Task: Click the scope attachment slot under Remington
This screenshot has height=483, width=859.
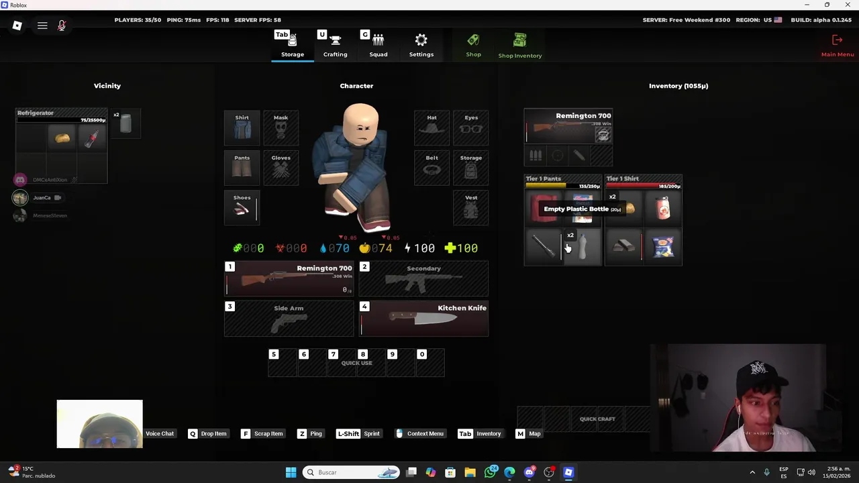Action: click(x=558, y=156)
